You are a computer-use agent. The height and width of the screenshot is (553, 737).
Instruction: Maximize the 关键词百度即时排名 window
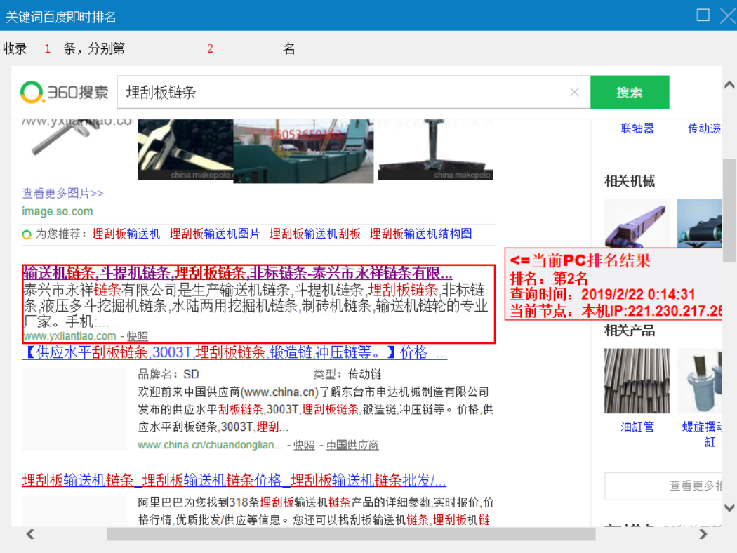click(x=703, y=15)
